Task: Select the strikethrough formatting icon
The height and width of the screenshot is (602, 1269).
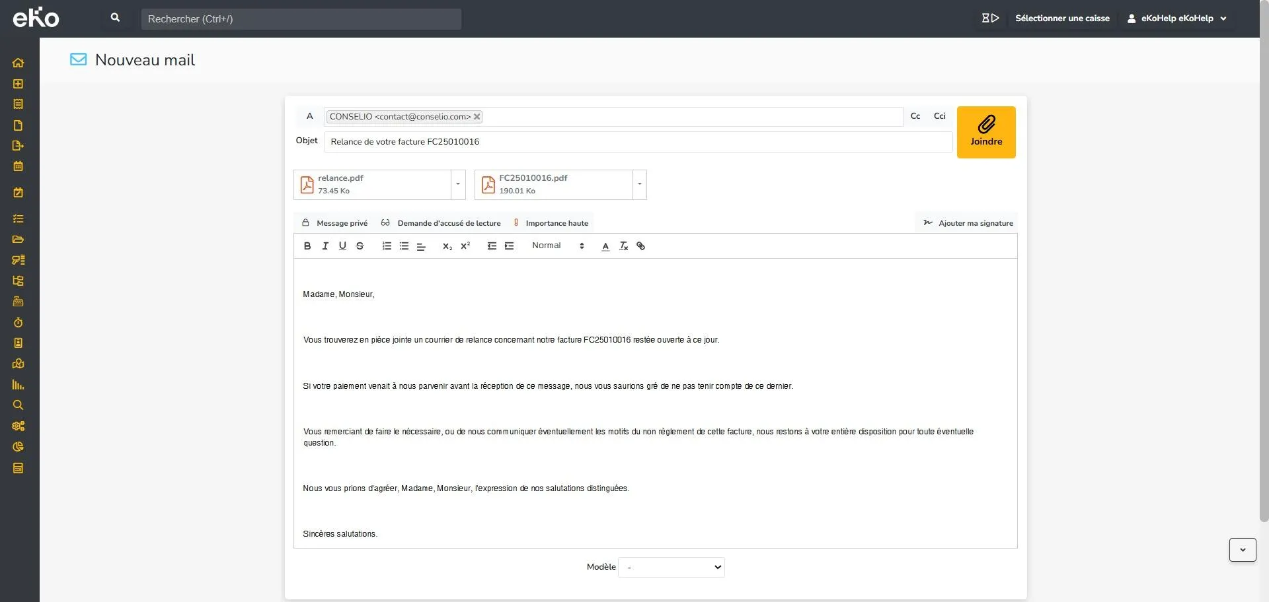Action: click(360, 246)
